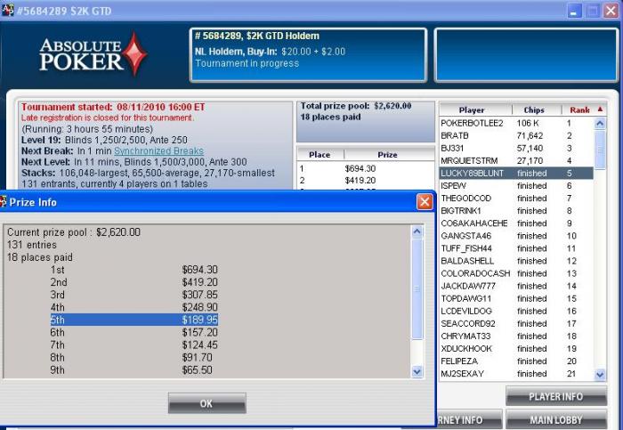This screenshot has width=623, height=430.
Task: Sort by the Player column header
Action: click(x=472, y=110)
